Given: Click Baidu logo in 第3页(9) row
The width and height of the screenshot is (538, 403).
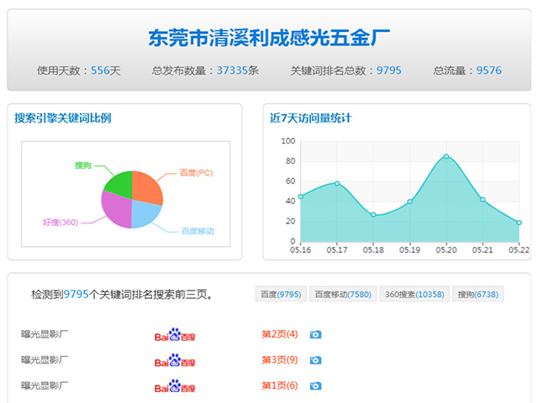Looking at the screenshot, I should pos(175,360).
